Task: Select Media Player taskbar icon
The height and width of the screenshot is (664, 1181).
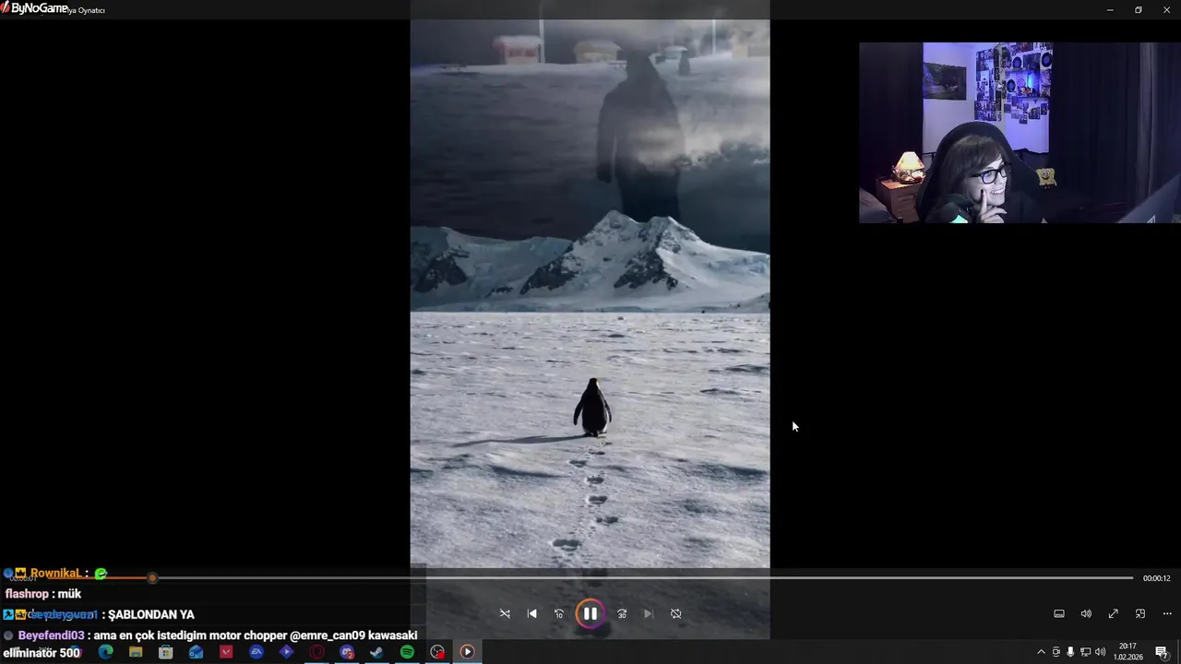Action: tap(467, 652)
